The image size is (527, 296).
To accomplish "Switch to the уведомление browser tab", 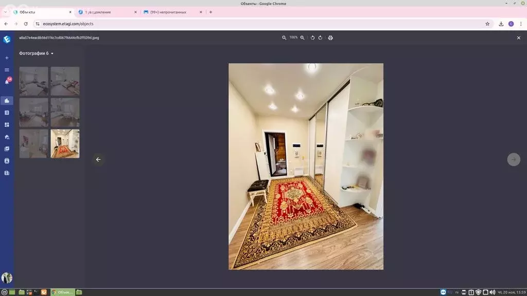I will 106,12.
